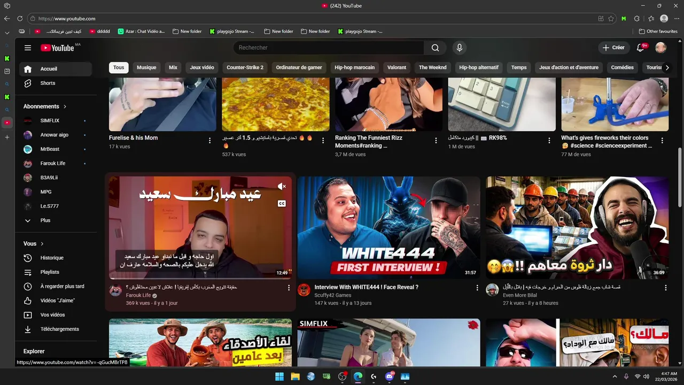The image size is (684, 385).
Task: Open Even More Bilal video thumbnail
Action: click(x=577, y=228)
